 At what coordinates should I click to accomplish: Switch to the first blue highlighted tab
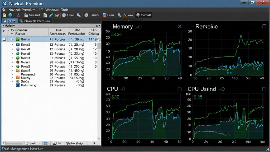(x=9, y=21)
